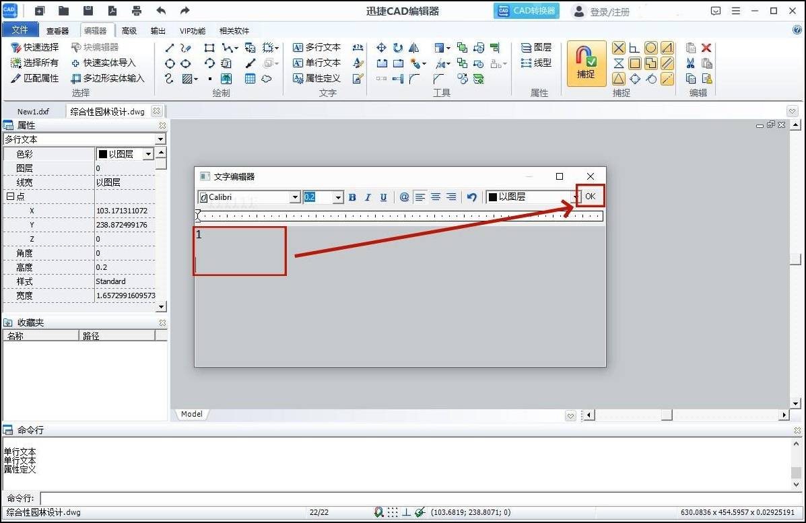
Task: Toggle underline in the text editor
Action: (383, 197)
